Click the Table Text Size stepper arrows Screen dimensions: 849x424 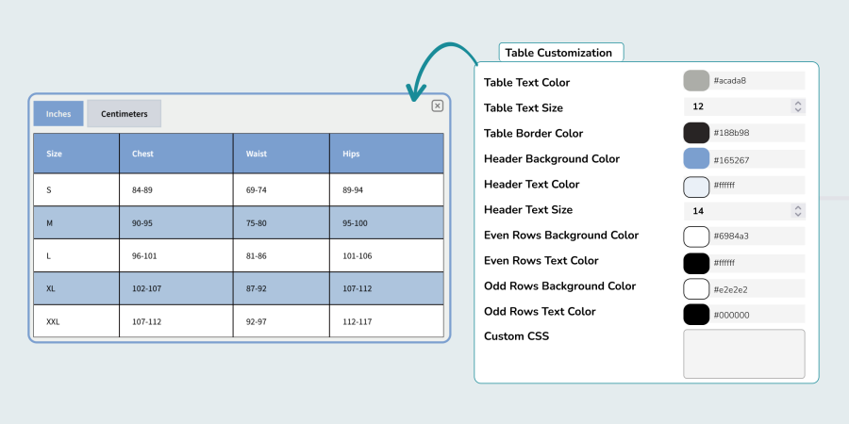click(x=798, y=106)
